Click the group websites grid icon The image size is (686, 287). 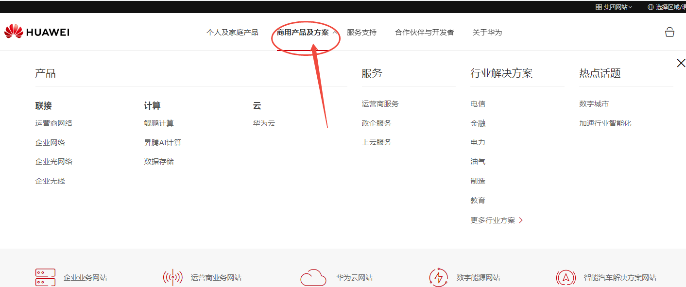pyautogui.click(x=599, y=7)
